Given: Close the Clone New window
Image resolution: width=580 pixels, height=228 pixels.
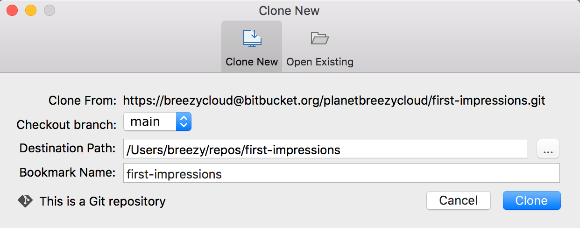Looking at the screenshot, I should [x=13, y=10].
